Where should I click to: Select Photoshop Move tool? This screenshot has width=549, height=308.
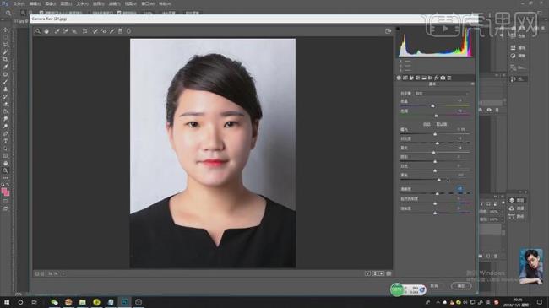(x=5, y=30)
